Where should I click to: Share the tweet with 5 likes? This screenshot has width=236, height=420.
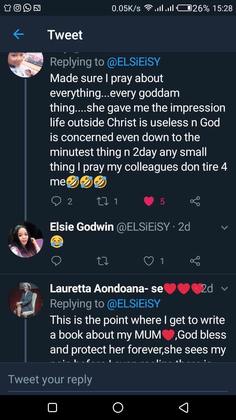195,201
